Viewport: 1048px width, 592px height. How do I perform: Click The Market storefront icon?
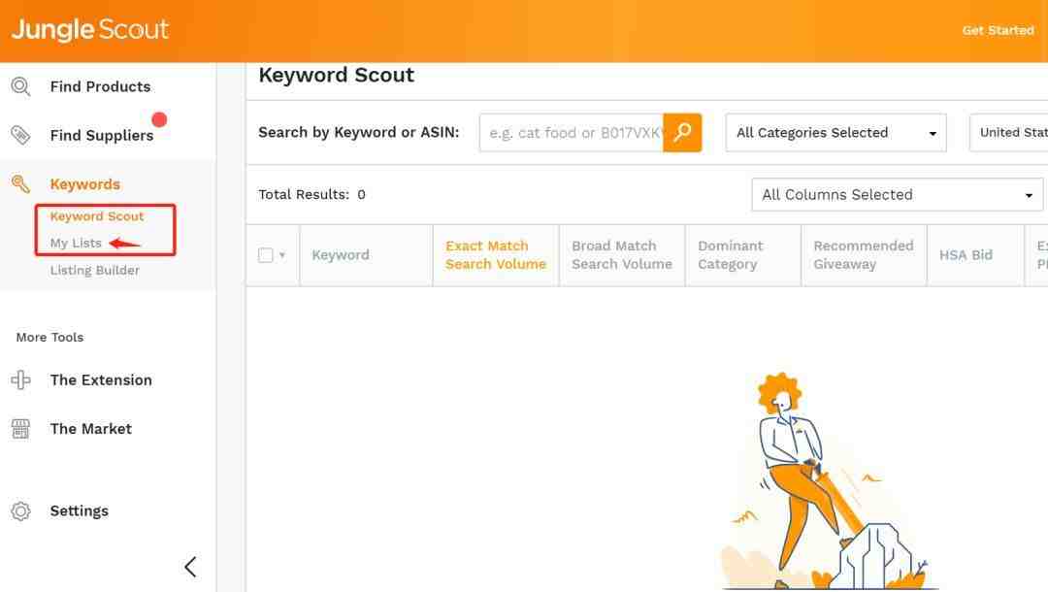click(x=20, y=428)
